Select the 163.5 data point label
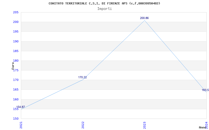209x130 pixels. click(205, 90)
